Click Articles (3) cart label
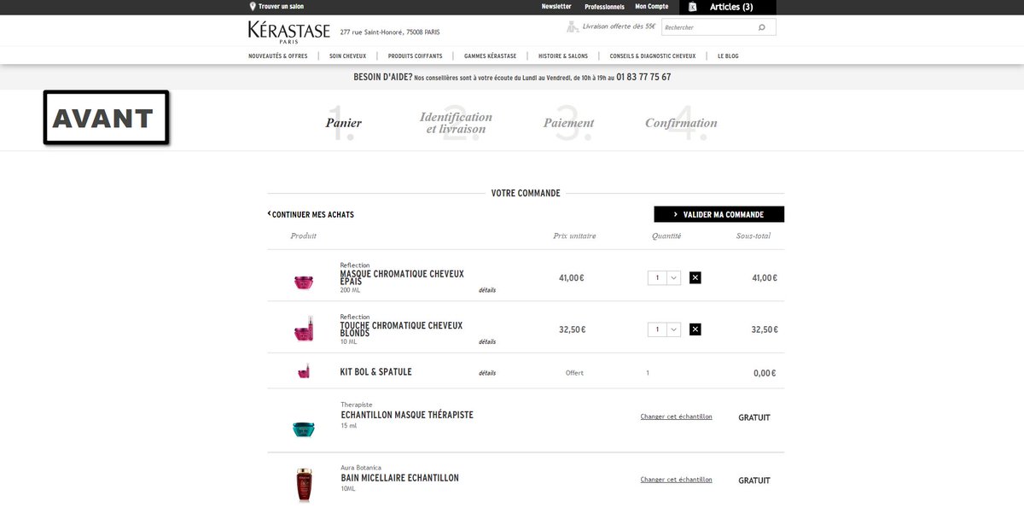Viewport: 1024px width, 507px height. tap(731, 7)
